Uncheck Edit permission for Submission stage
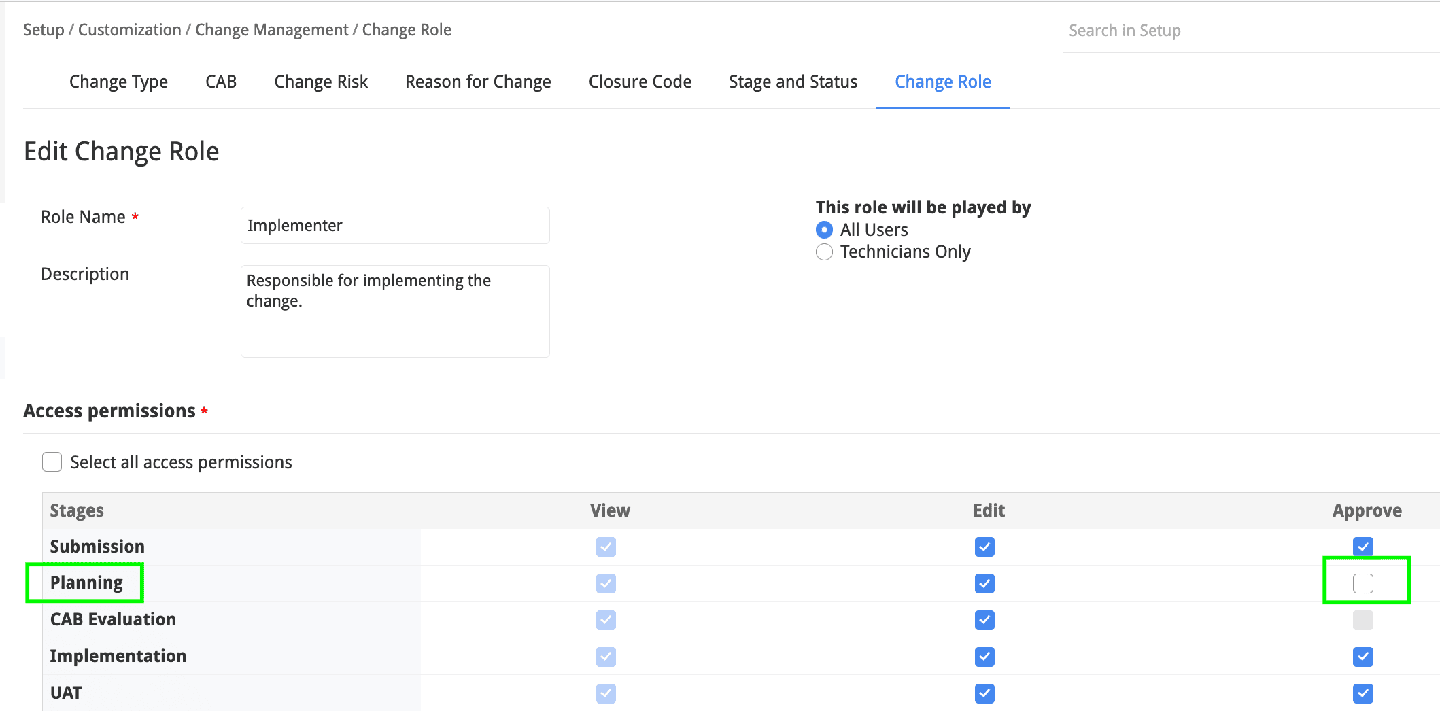The image size is (1440, 711). tap(984, 547)
